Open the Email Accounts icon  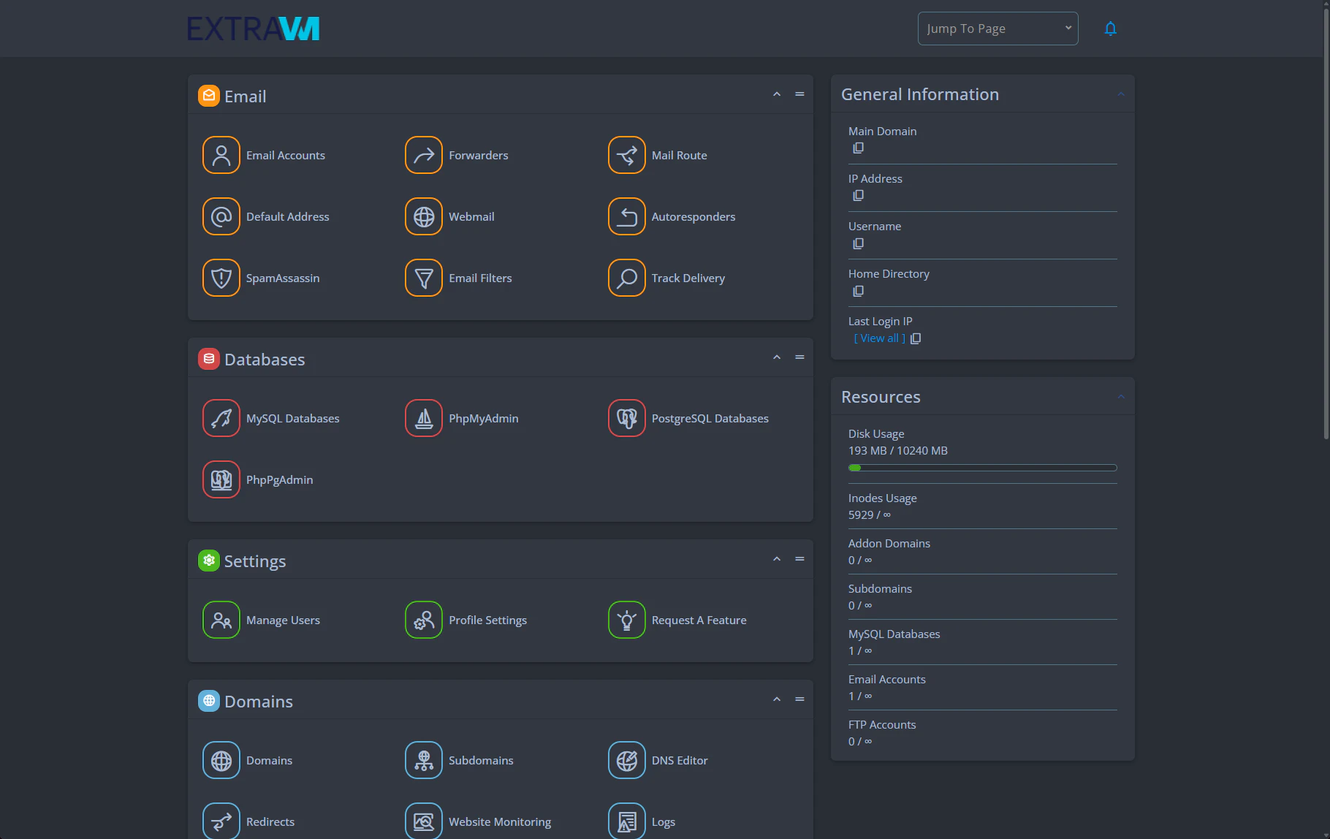(221, 155)
